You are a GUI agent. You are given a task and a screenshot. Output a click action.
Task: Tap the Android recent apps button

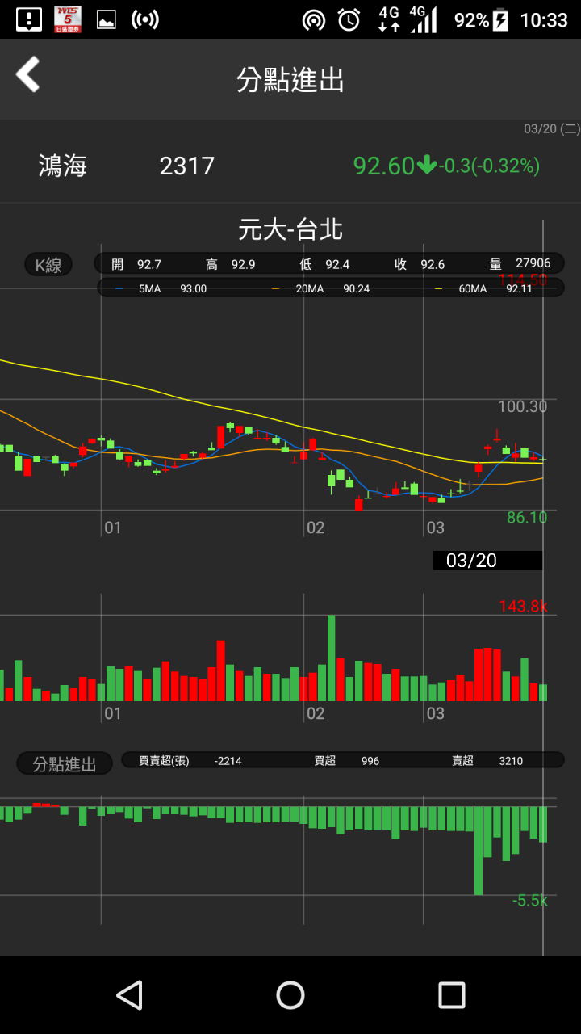[x=452, y=995]
